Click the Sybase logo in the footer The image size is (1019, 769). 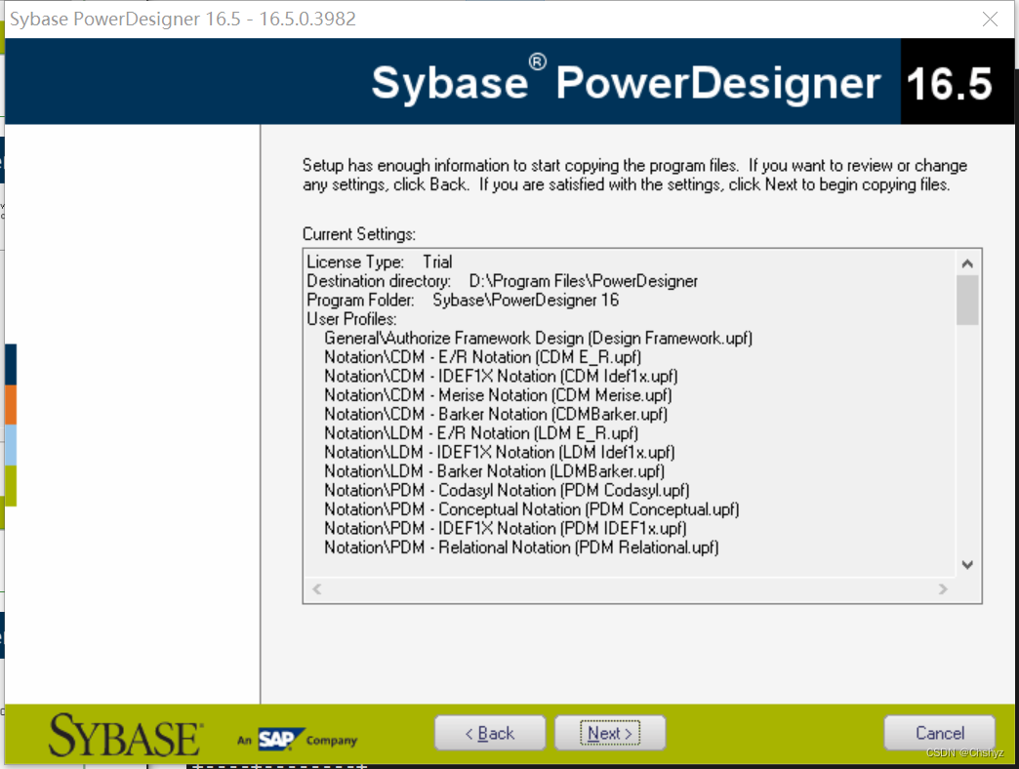pyautogui.click(x=126, y=735)
